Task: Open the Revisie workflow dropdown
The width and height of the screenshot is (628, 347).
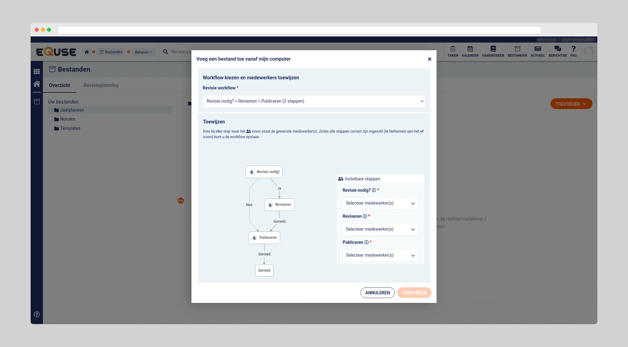Action: 314,101
